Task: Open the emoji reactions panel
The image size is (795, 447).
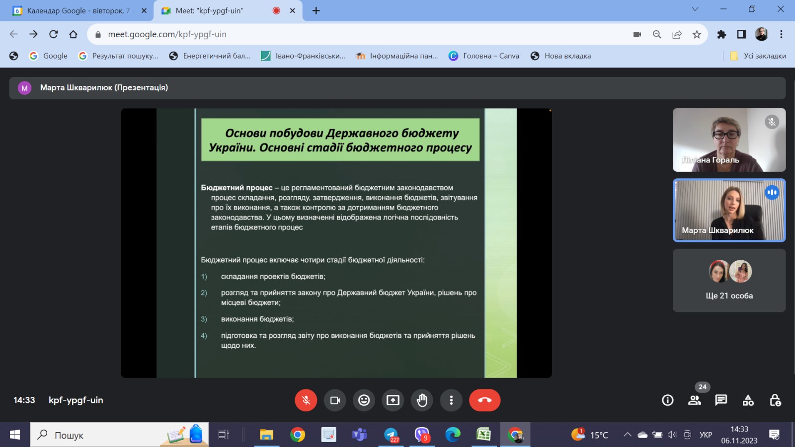Action: tap(364, 400)
